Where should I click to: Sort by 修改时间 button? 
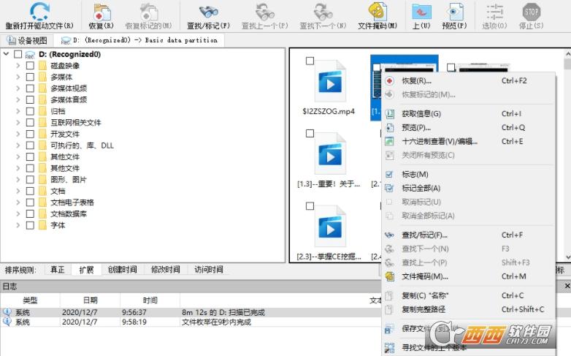pos(165,270)
